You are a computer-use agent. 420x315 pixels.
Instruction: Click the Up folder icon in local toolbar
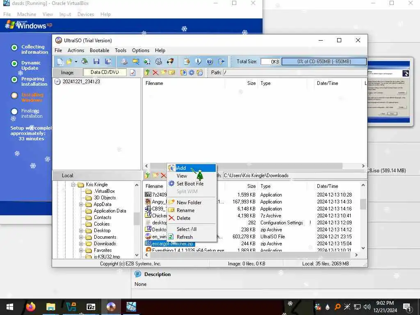click(x=147, y=176)
